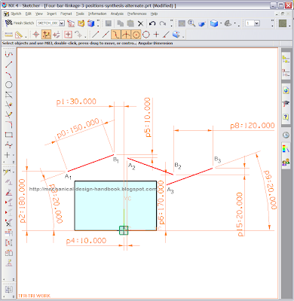Click dimension p2:180.000 text
Viewport: 294px width, 301px height.
(x=23, y=201)
